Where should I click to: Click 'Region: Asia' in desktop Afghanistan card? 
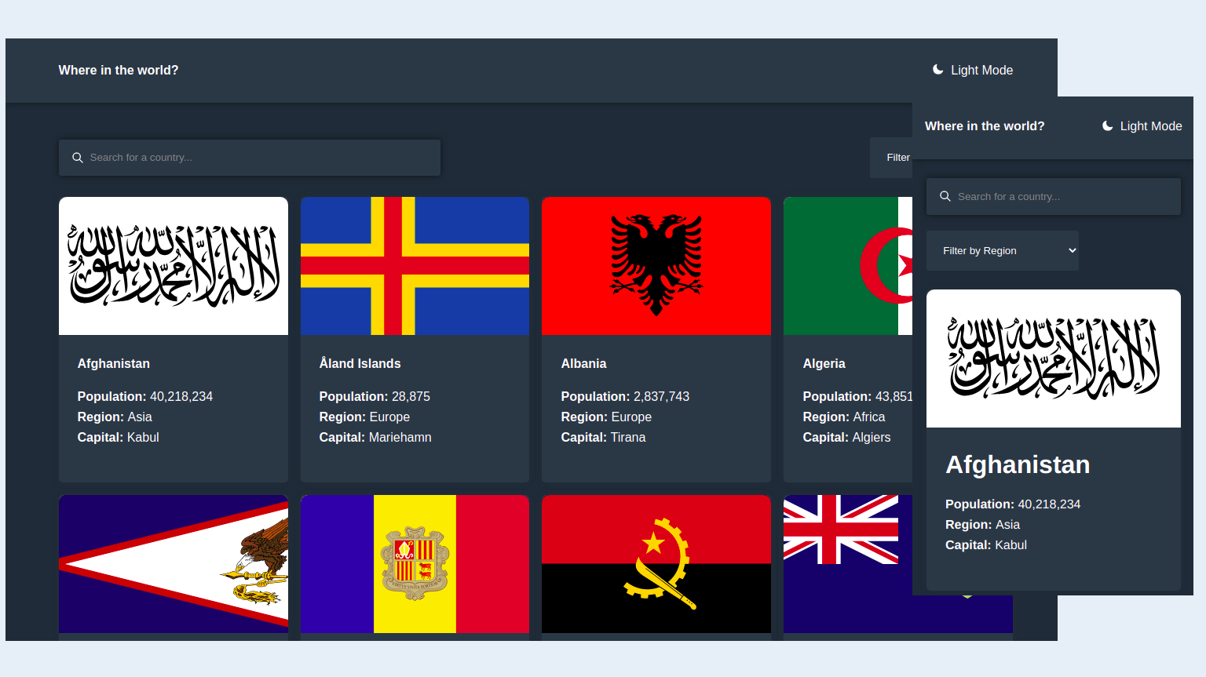click(x=115, y=417)
